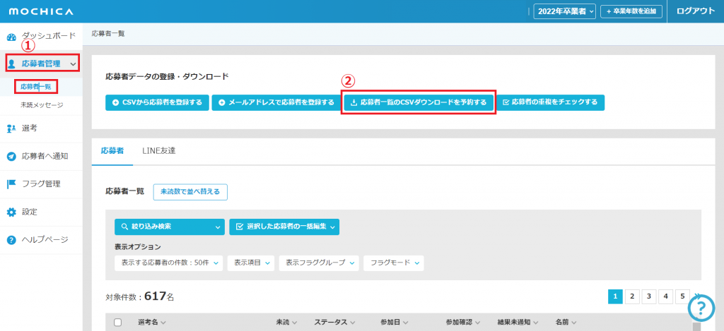Viewport: 724px width, 331px height.
Task: Click 応募者の重複をチェックする button
Action: point(550,102)
